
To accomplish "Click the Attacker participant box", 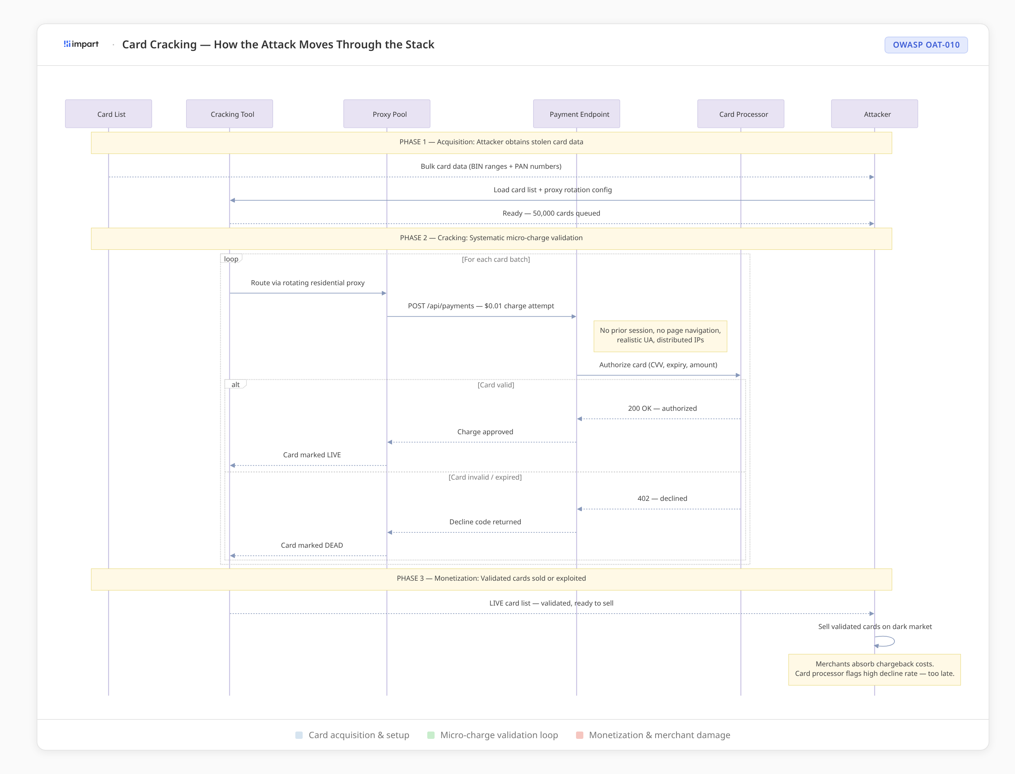I will 874,114.
